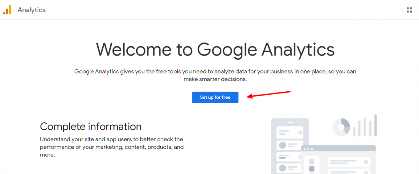Click the red arrow annotation
Screen dimensions: 419x174
269,94
